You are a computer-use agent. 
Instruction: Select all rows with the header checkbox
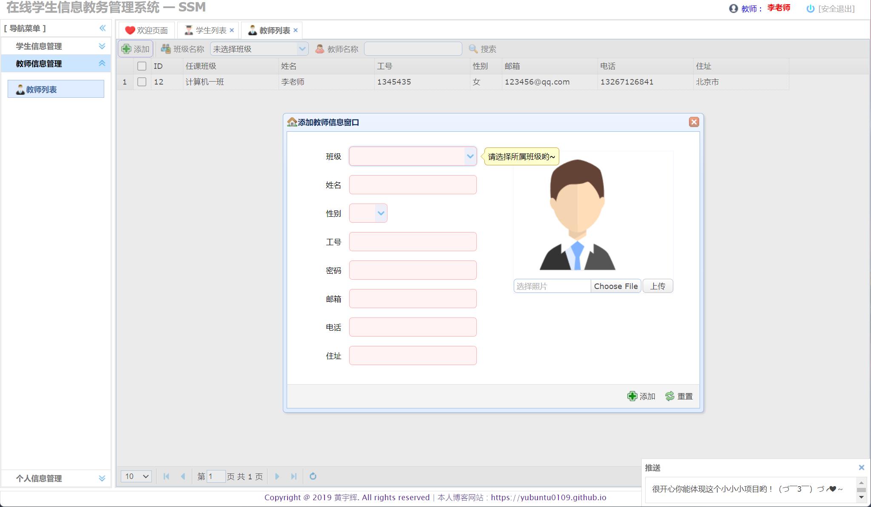(142, 66)
